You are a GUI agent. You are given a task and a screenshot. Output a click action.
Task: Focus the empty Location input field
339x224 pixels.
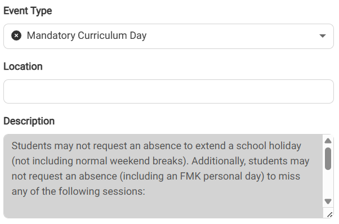(x=168, y=91)
